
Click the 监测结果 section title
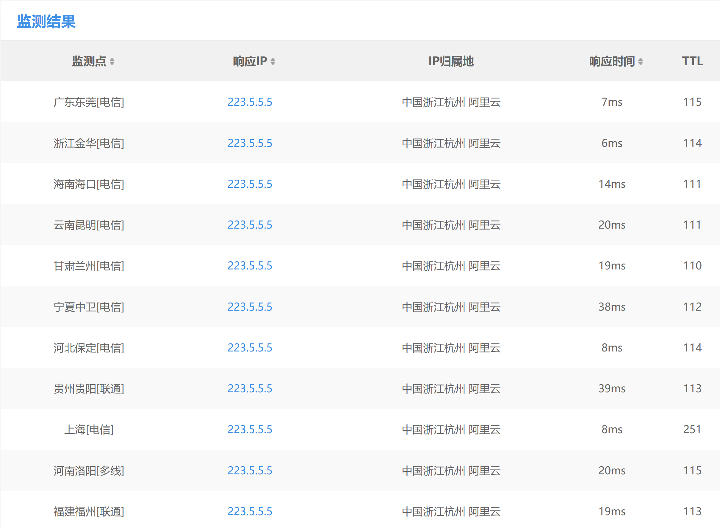click(x=46, y=22)
